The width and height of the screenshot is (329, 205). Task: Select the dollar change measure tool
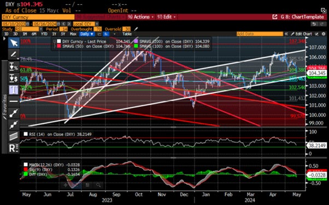[x=14, y=78]
